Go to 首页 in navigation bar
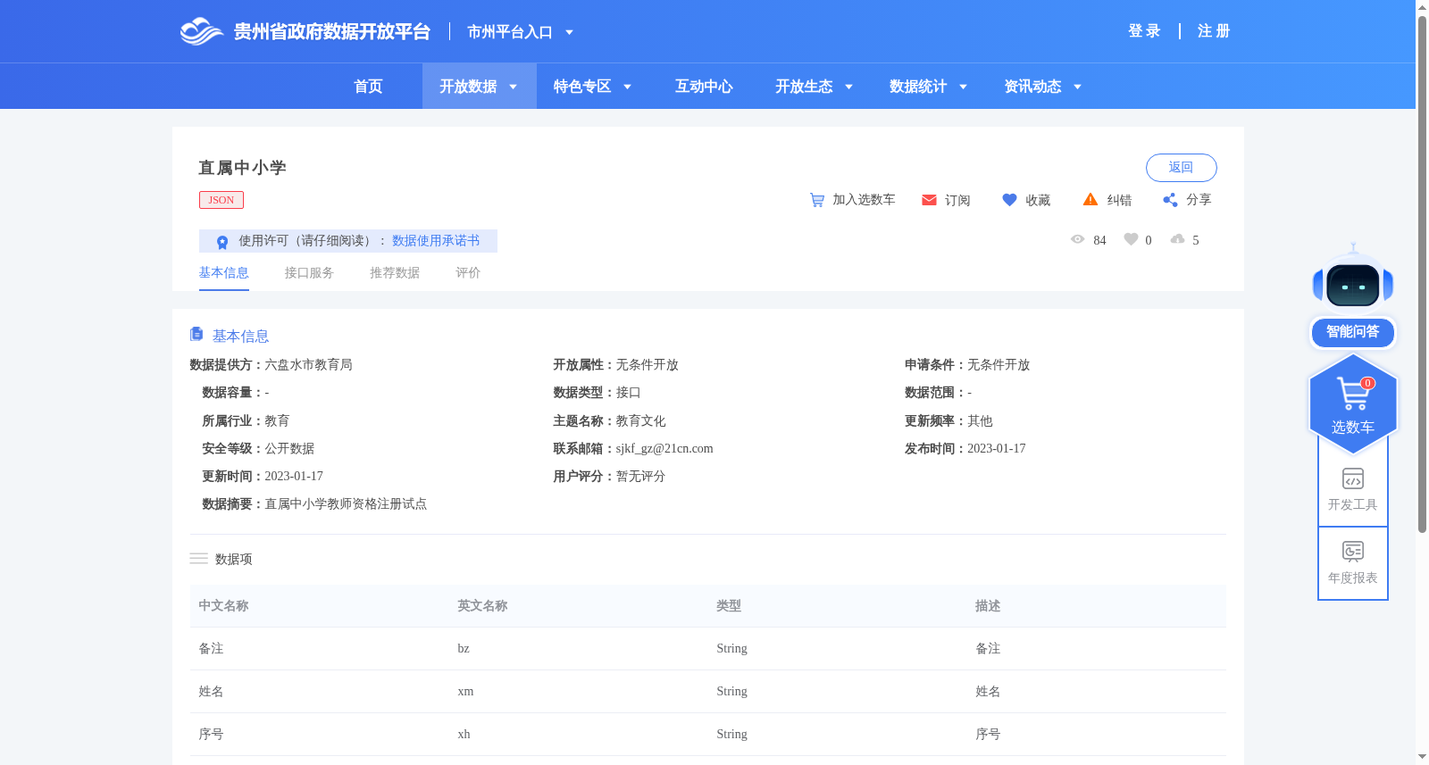 point(368,87)
